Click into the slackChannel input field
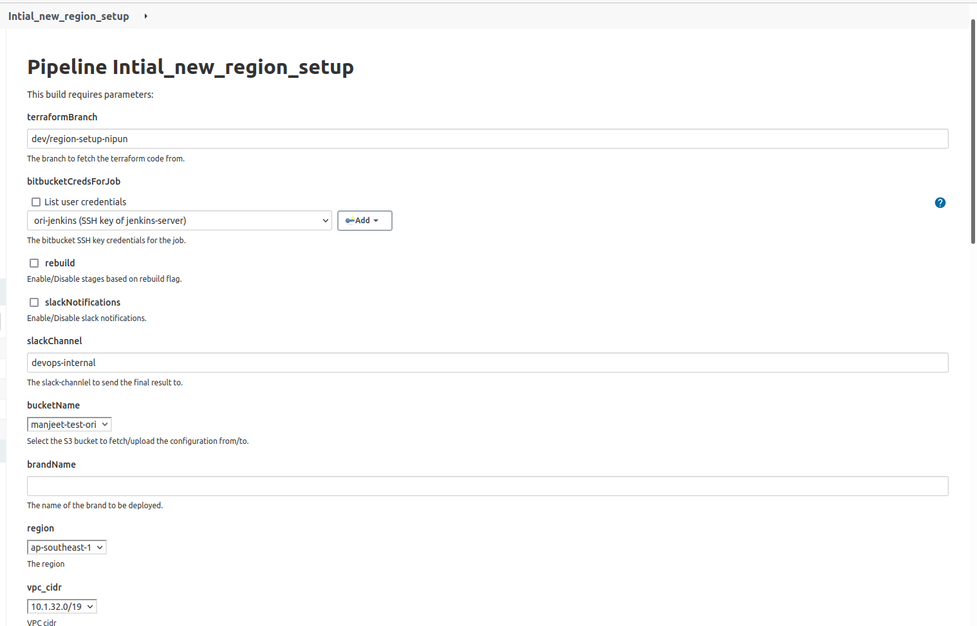This screenshot has width=977, height=626. pos(487,363)
